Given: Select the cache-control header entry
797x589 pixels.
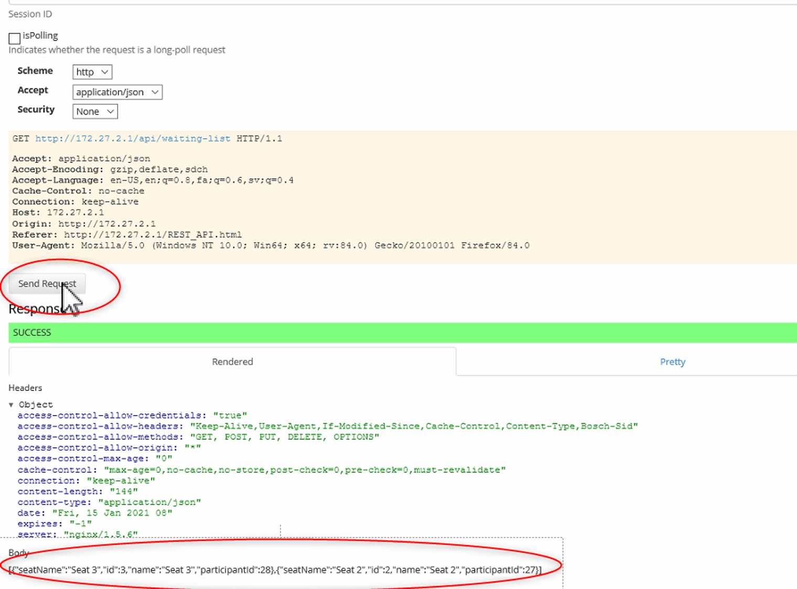Looking at the screenshot, I should (261, 470).
